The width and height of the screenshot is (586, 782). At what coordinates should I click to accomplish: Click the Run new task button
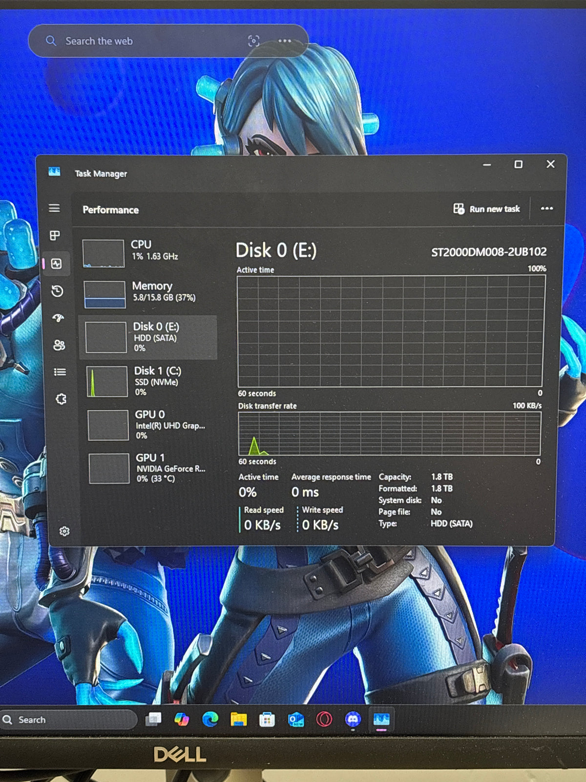pos(487,209)
